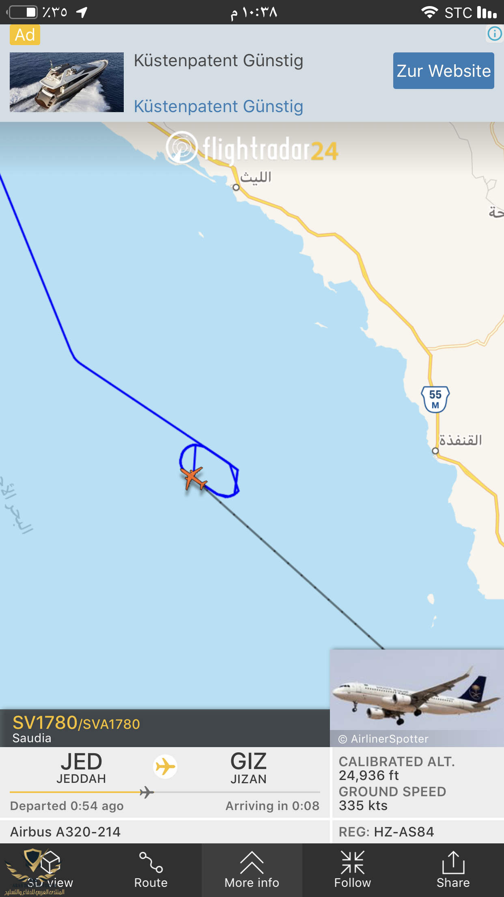Tap the Saudia aircraft photo
The height and width of the screenshot is (897, 504).
(417, 698)
